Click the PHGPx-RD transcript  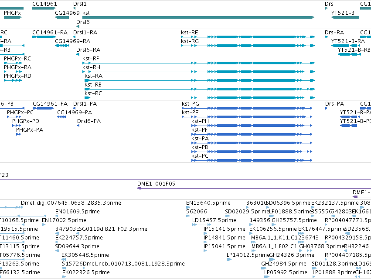tap(13, 80)
